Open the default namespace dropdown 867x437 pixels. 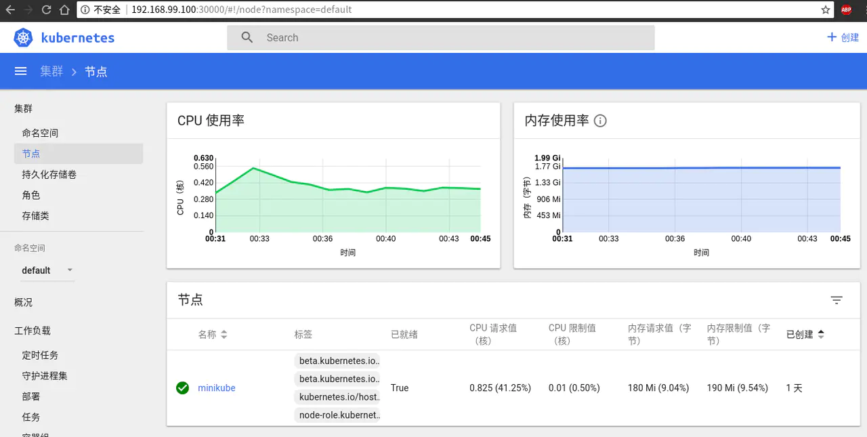(x=47, y=270)
